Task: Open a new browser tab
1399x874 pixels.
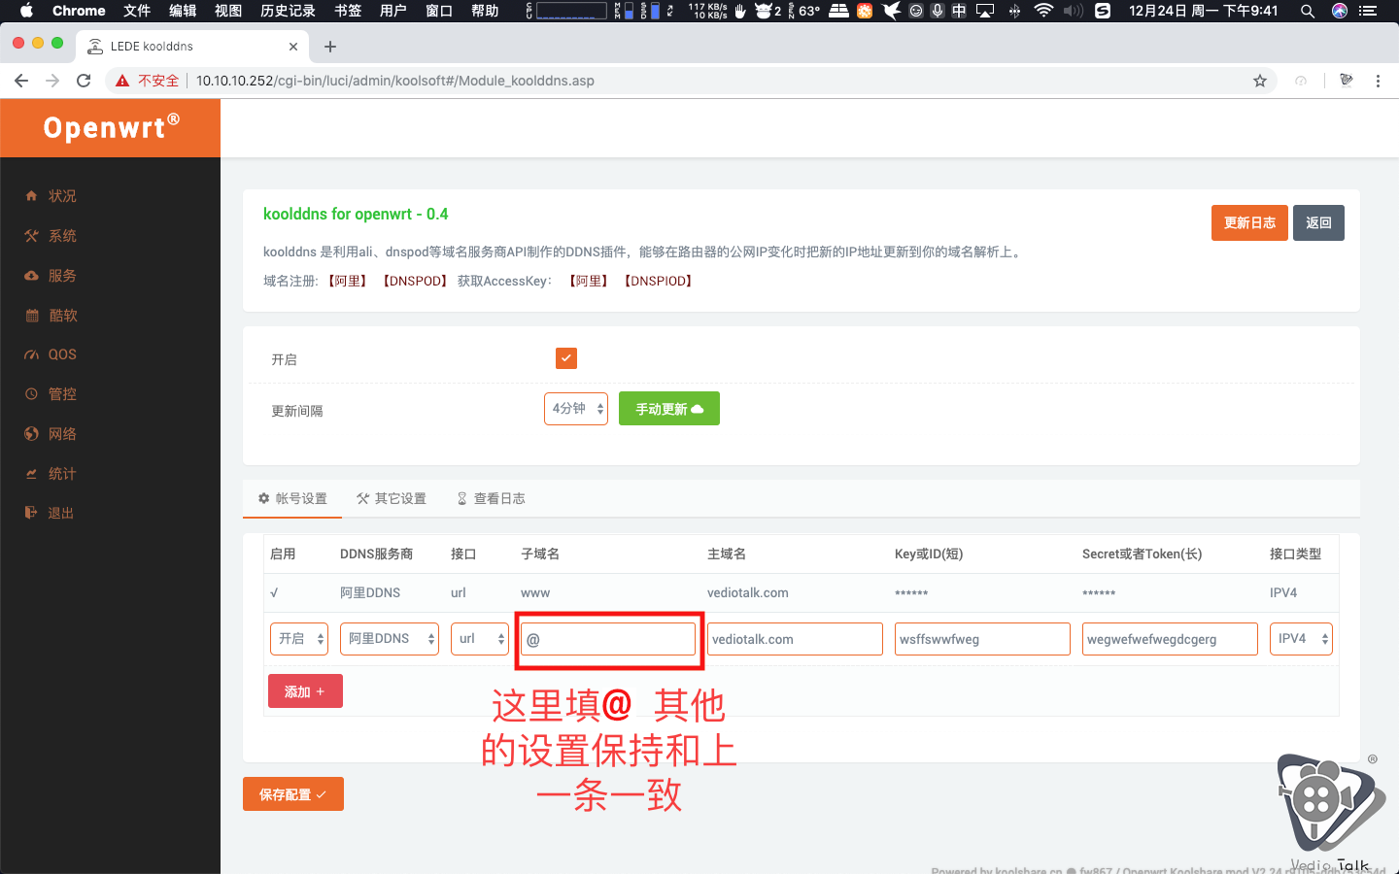Action: [x=330, y=46]
